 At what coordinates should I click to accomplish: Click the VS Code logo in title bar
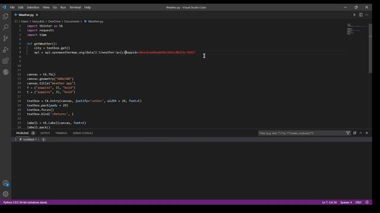pos(4,8)
